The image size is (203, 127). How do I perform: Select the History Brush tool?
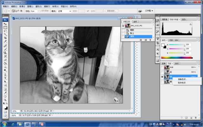pos(5,56)
